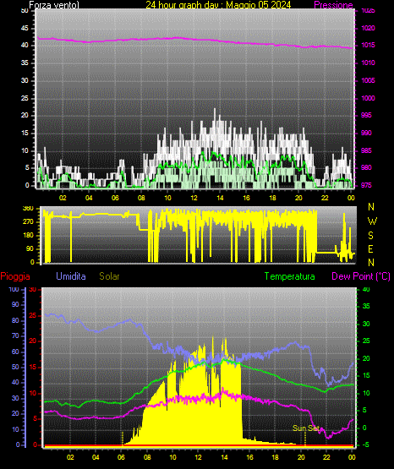
Task: Click the red Pioggia legend label
Action: pyautogui.click(x=15, y=276)
